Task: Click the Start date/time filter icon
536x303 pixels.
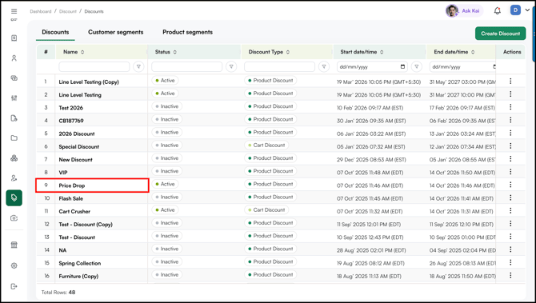Action: point(416,66)
